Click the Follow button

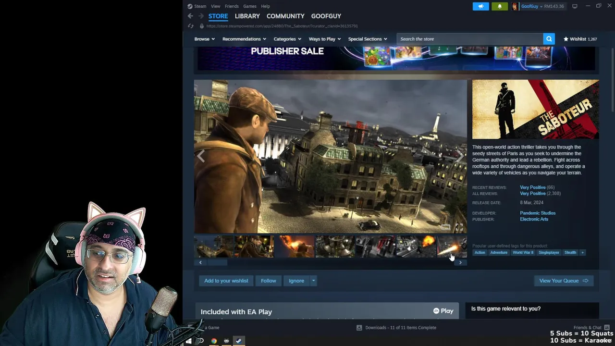(269, 281)
